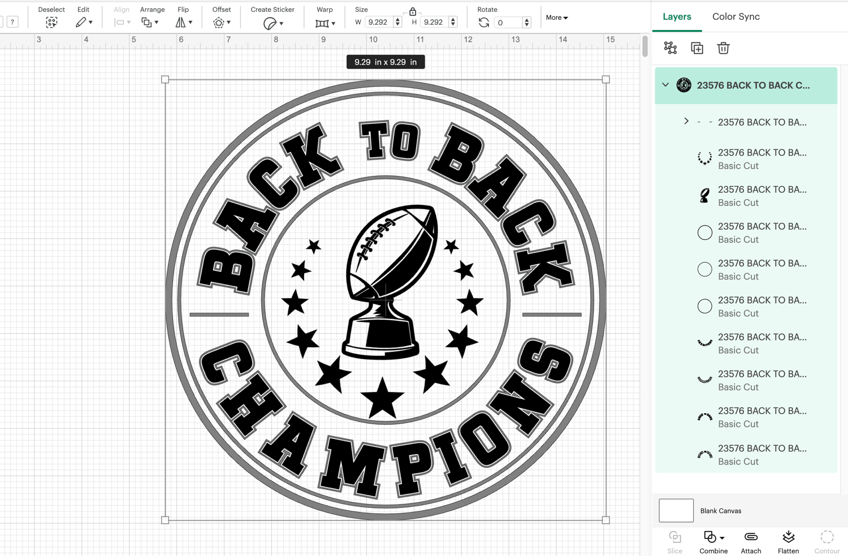Select the solid CHAMPIONS curved text layer

pos(746,343)
